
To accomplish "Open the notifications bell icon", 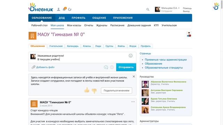I will pos(64,9).
